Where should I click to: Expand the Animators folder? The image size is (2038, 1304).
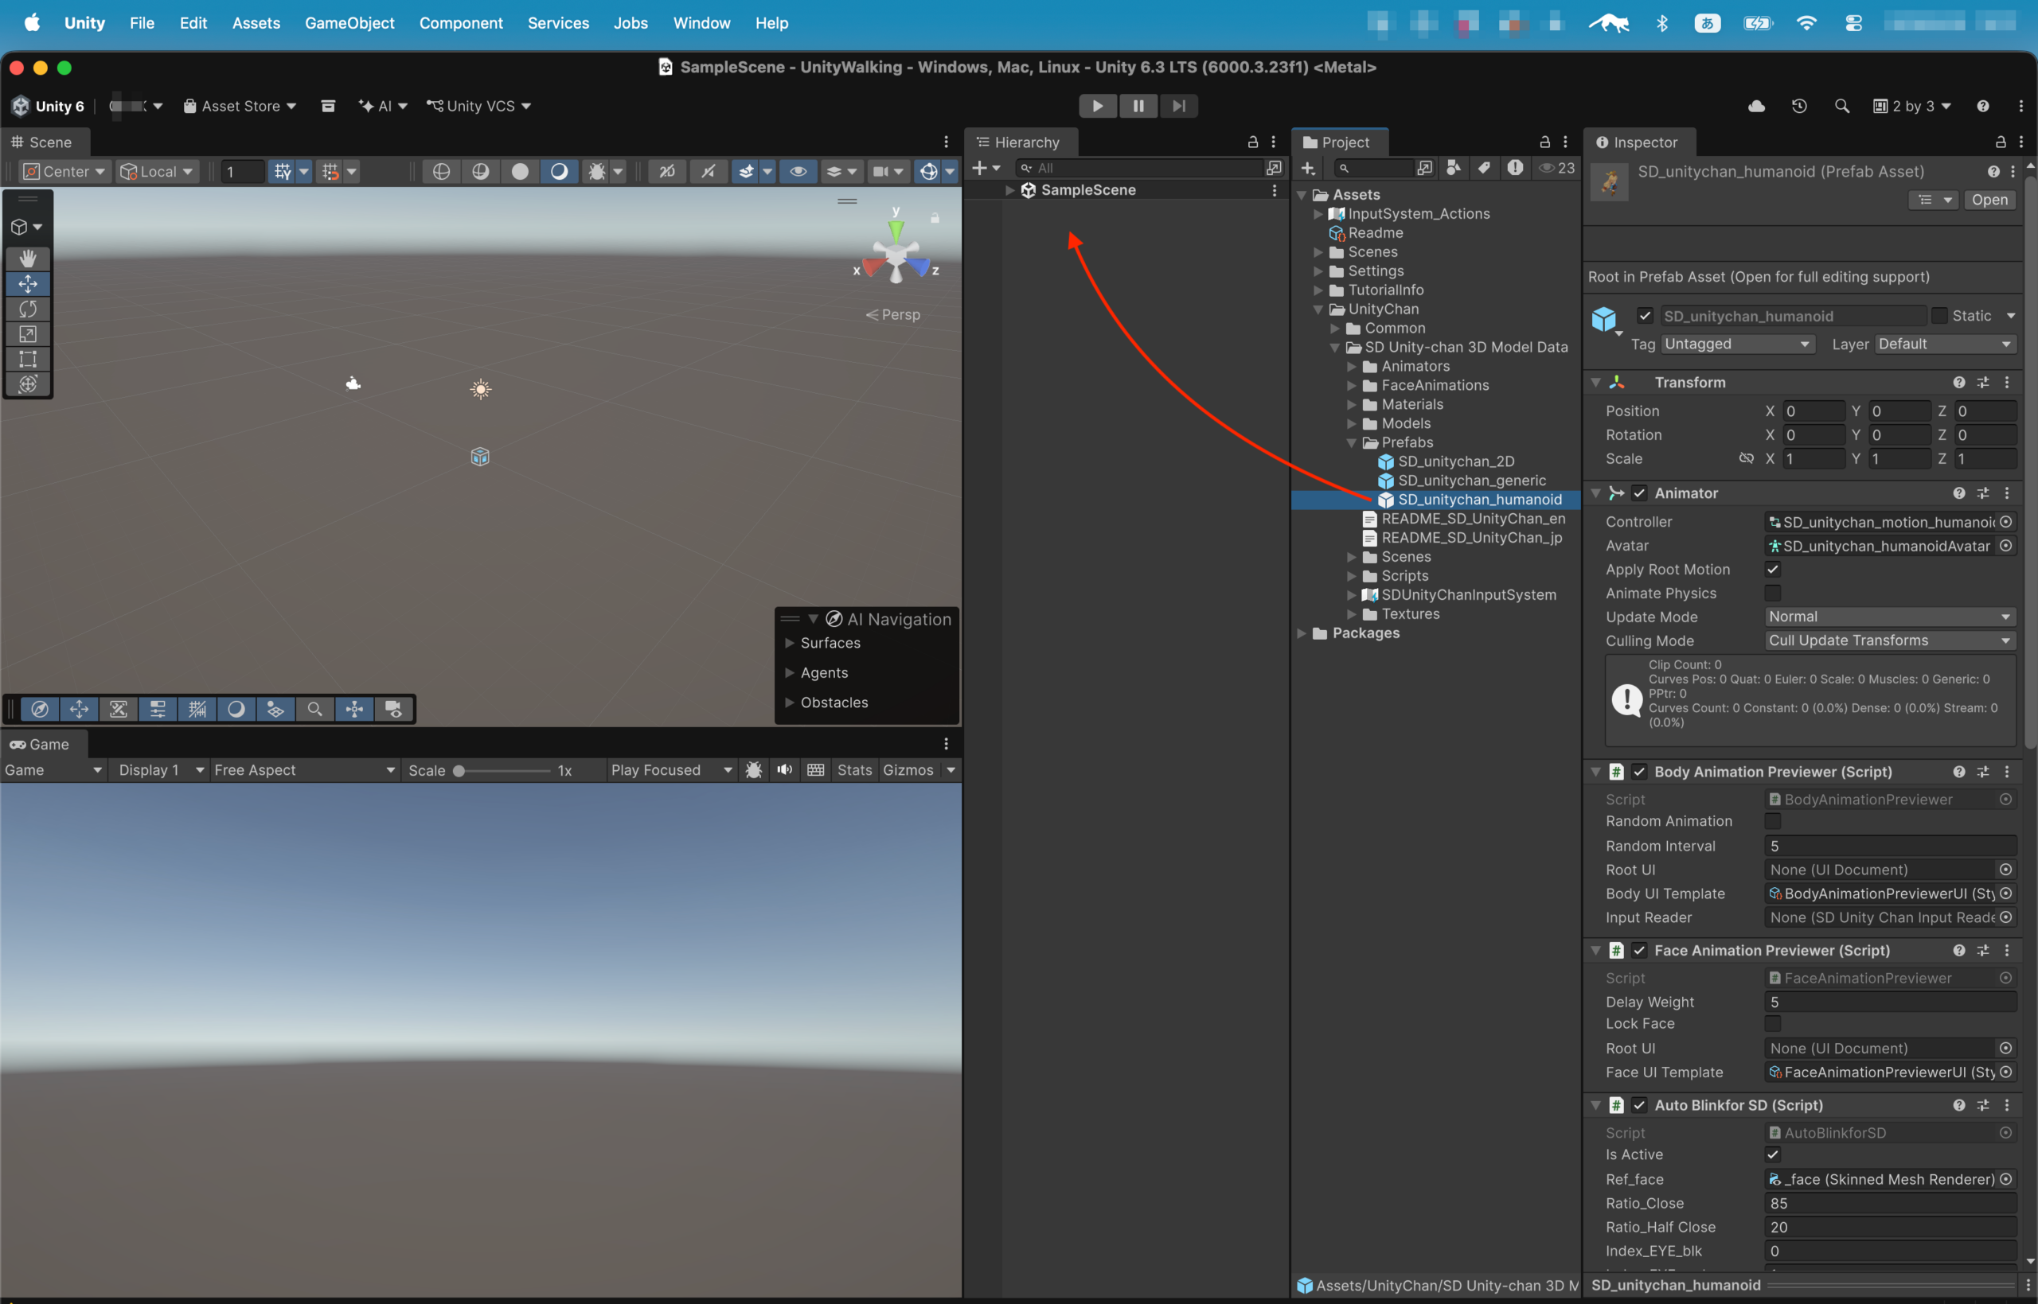[x=1351, y=367]
